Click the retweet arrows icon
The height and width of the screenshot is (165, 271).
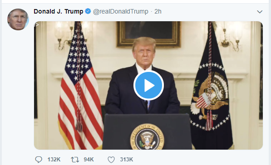click(x=75, y=160)
